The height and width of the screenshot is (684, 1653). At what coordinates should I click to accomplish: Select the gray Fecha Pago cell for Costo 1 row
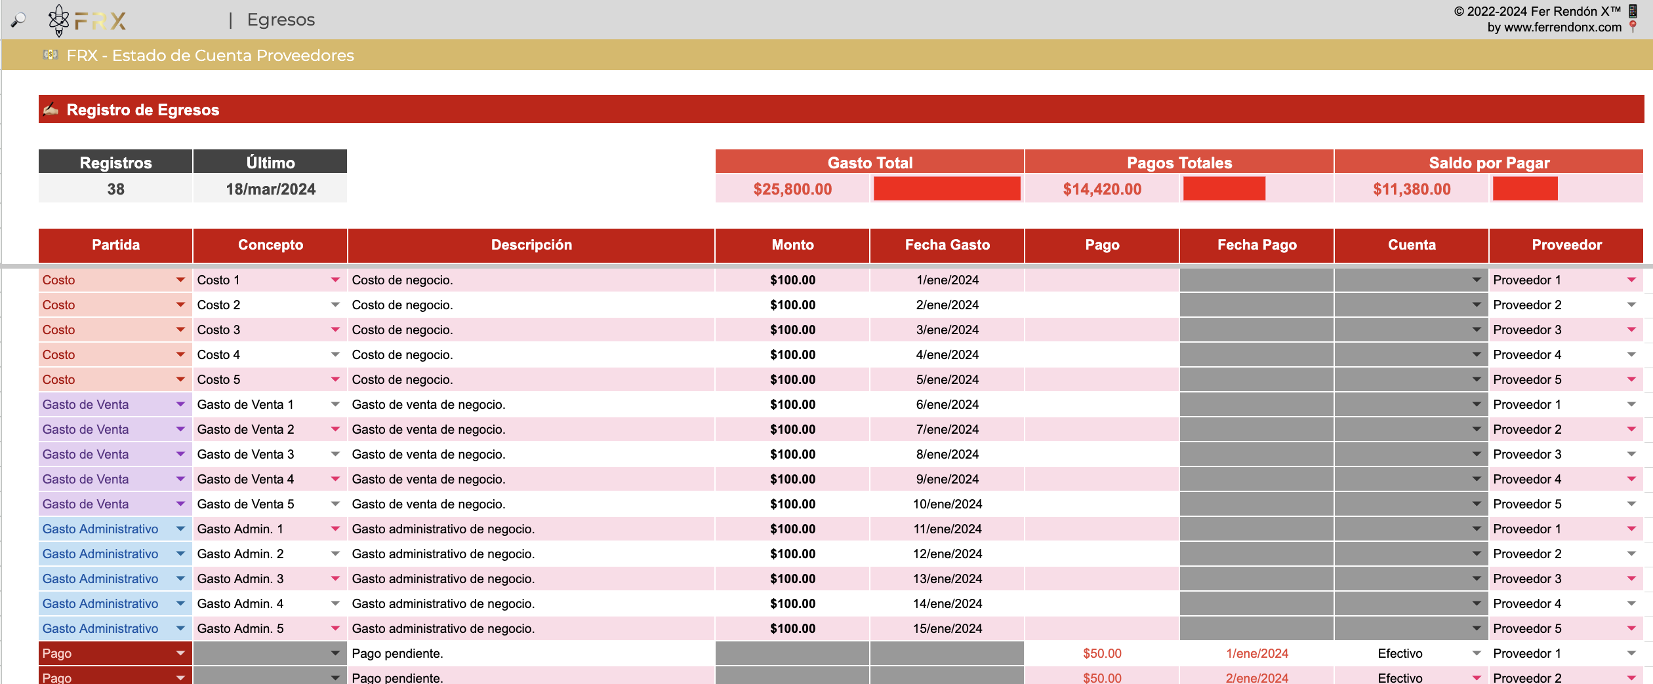(1257, 280)
